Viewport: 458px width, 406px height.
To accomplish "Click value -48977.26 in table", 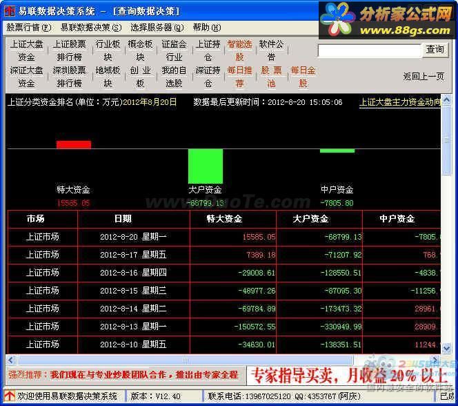I will 257,291.
